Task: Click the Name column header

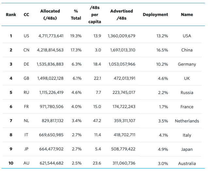Action: (187, 15)
